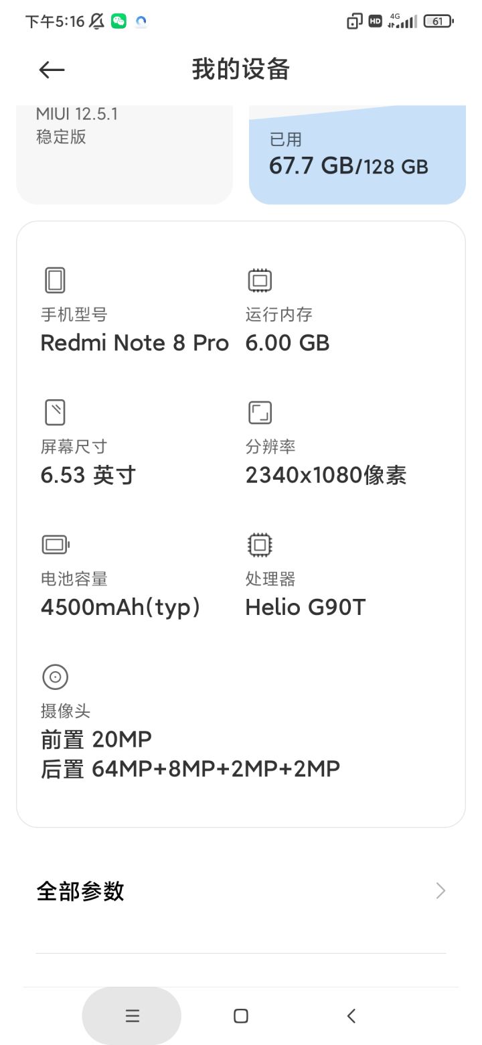Viewport: 482px width, 1045px height.
Task: Tap the battery indicator in status bar
Action: pyautogui.click(x=438, y=21)
